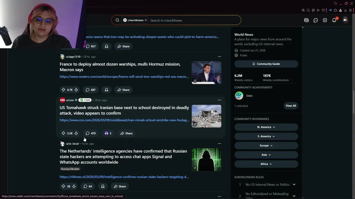Upvote the US Tomahawk post
Viewport: 355px width, 199px height.
tap(63, 133)
